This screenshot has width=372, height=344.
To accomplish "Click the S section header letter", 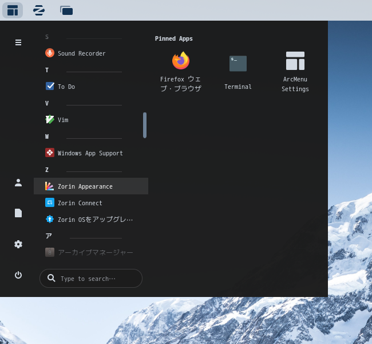I will click(x=47, y=37).
